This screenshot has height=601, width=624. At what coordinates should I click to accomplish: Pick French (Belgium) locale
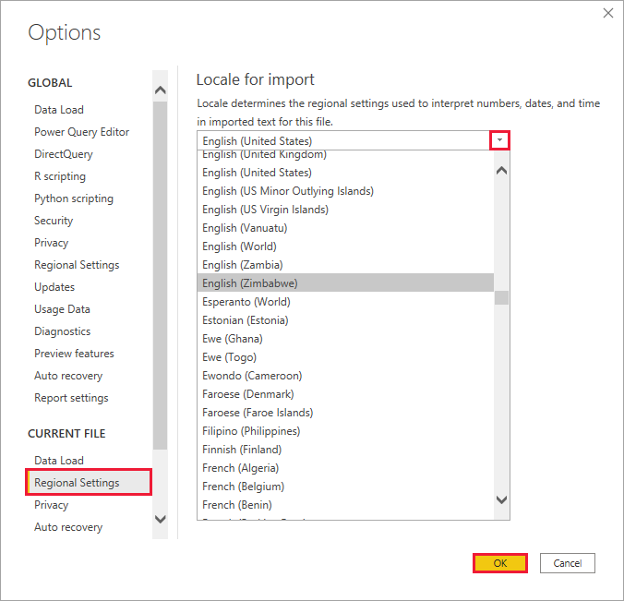coord(345,487)
